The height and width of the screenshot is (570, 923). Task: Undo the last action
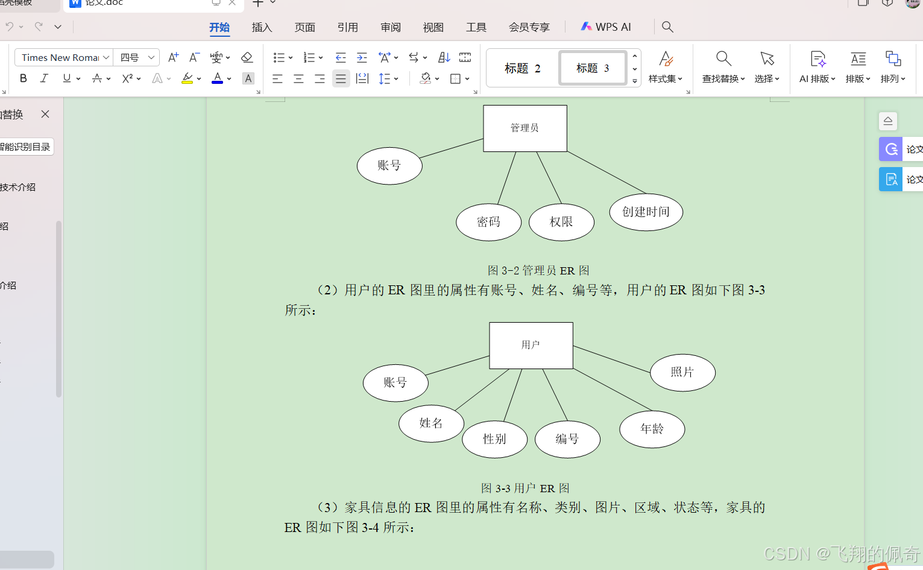tap(9, 27)
